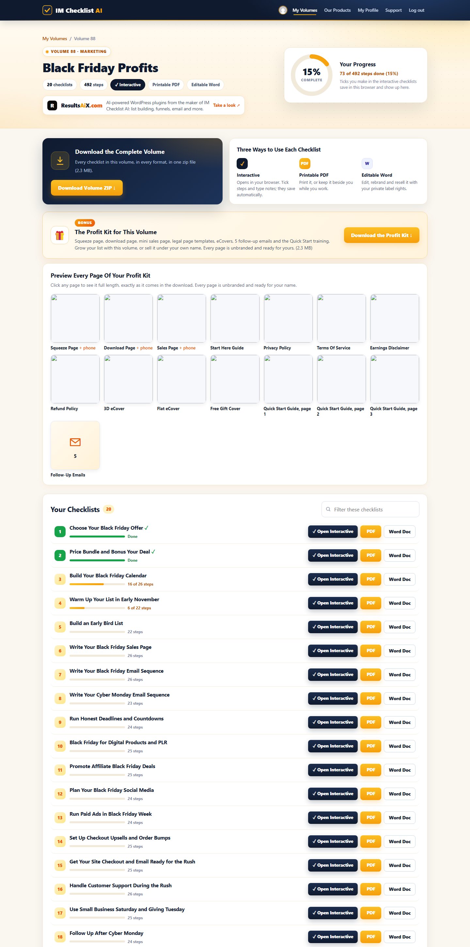Focus the Filter these checklists field

(370, 509)
